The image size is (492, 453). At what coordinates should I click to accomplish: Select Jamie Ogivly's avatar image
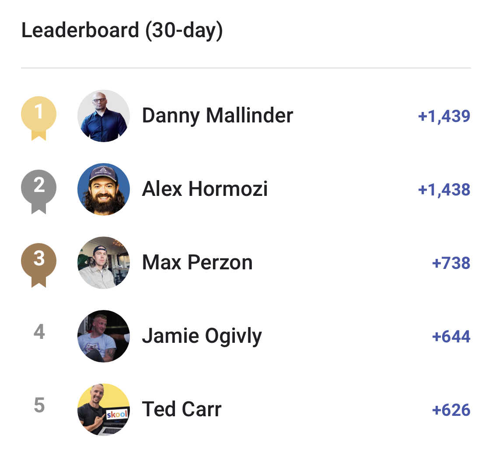pos(104,336)
